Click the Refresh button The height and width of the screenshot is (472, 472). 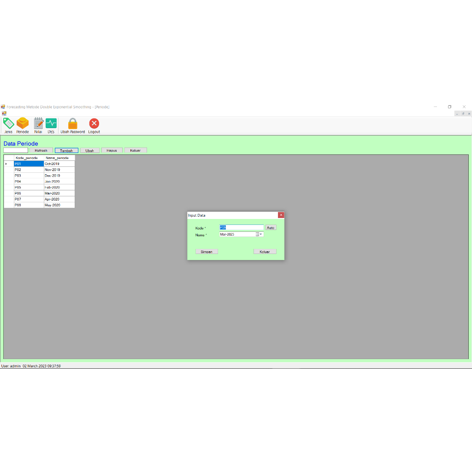41,150
